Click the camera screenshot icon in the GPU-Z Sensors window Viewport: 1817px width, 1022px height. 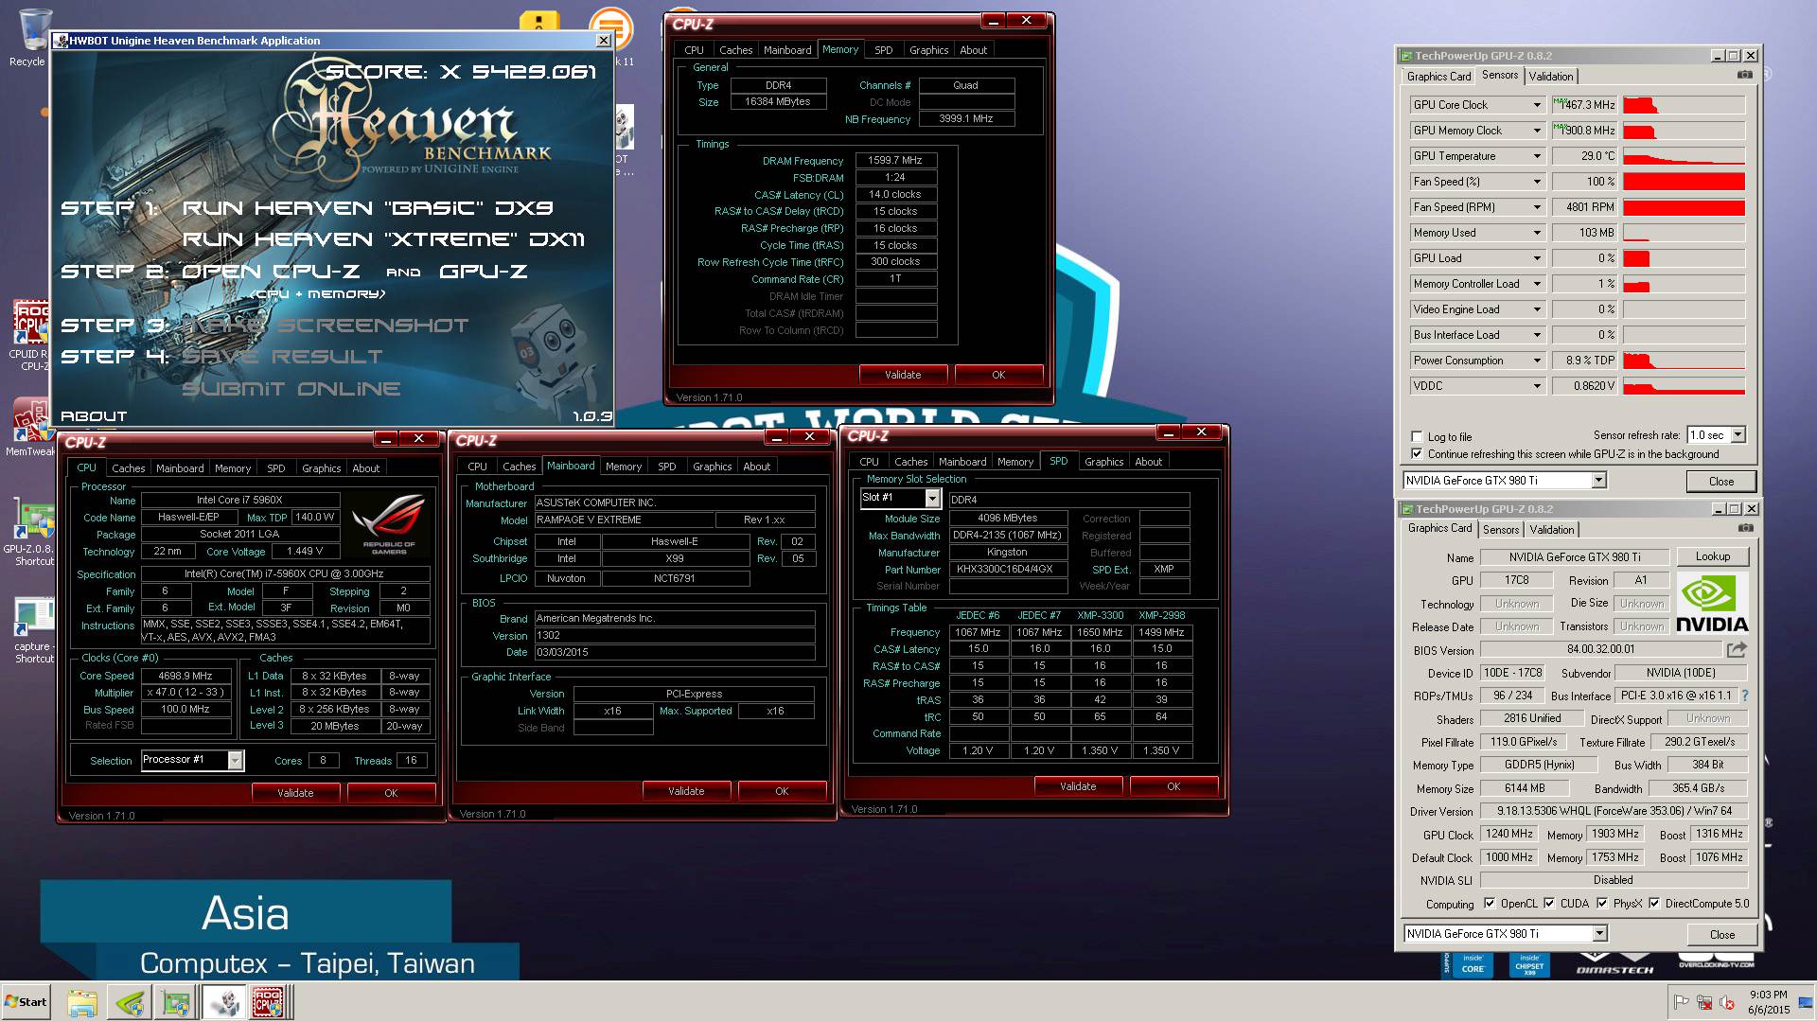(x=1745, y=75)
